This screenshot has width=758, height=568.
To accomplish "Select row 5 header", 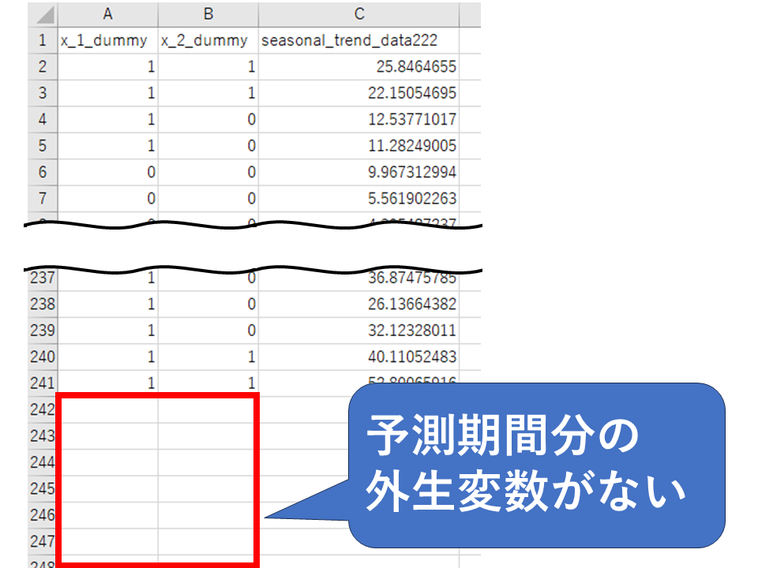I will point(43,146).
